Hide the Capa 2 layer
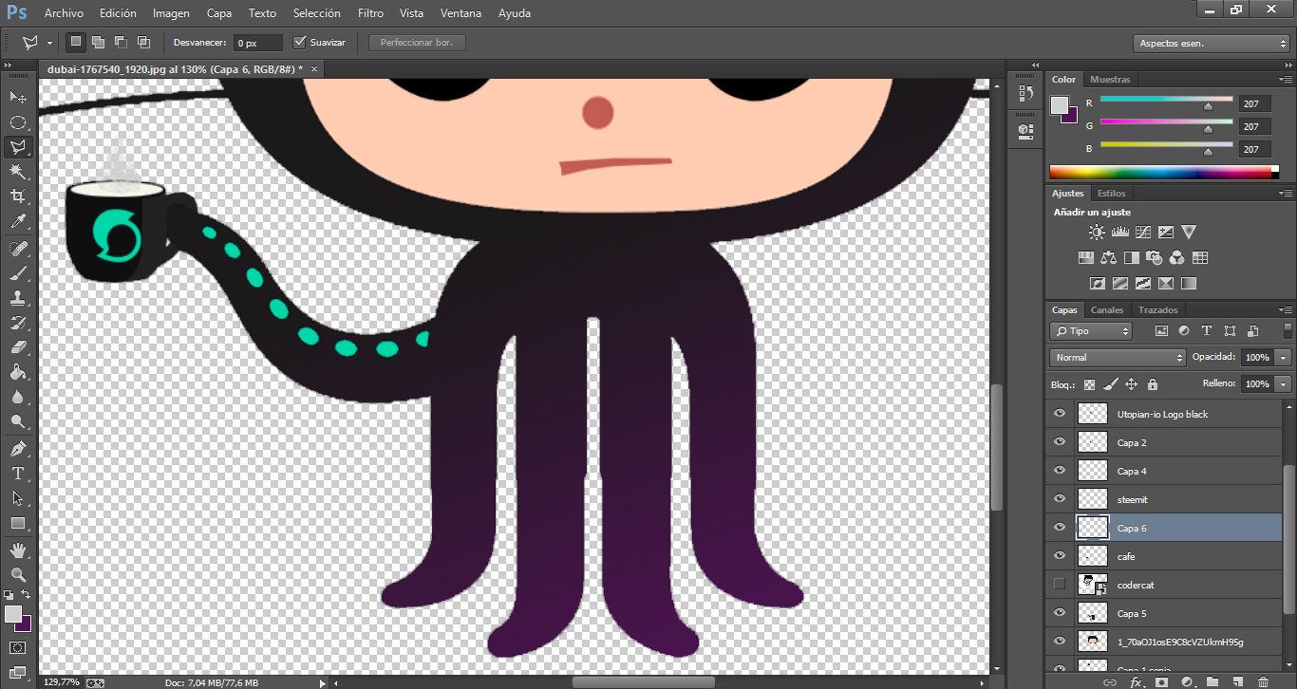The image size is (1297, 689). click(1060, 442)
